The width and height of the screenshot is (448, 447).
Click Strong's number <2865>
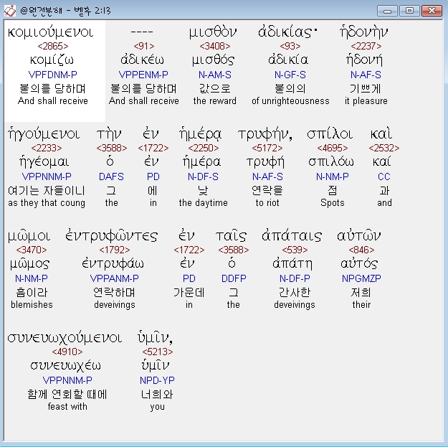click(53, 46)
